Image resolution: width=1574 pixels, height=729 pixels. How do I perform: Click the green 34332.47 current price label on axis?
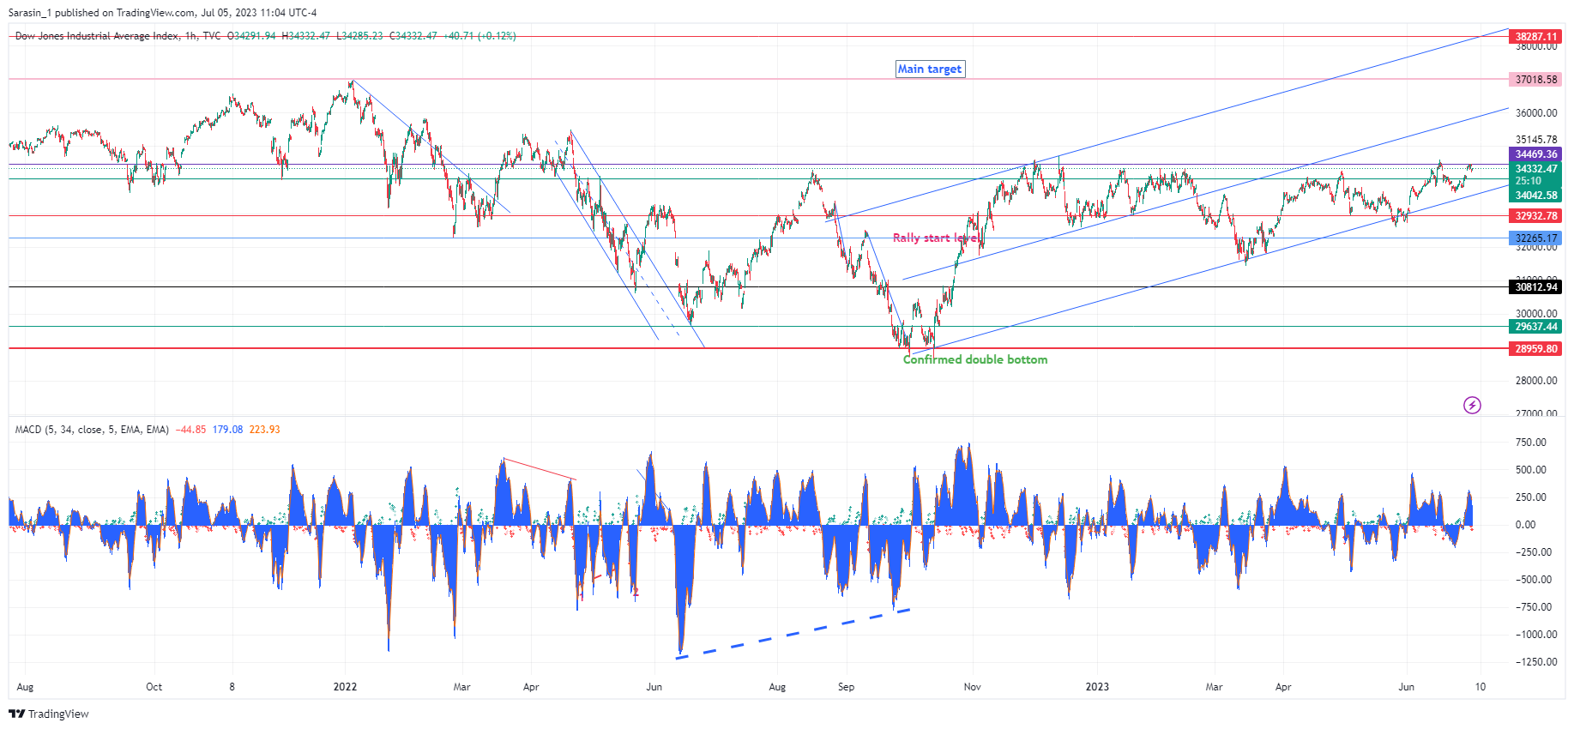1535,169
